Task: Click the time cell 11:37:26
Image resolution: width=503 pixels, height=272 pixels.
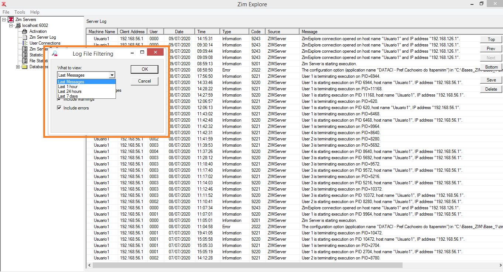Action: coord(205,151)
